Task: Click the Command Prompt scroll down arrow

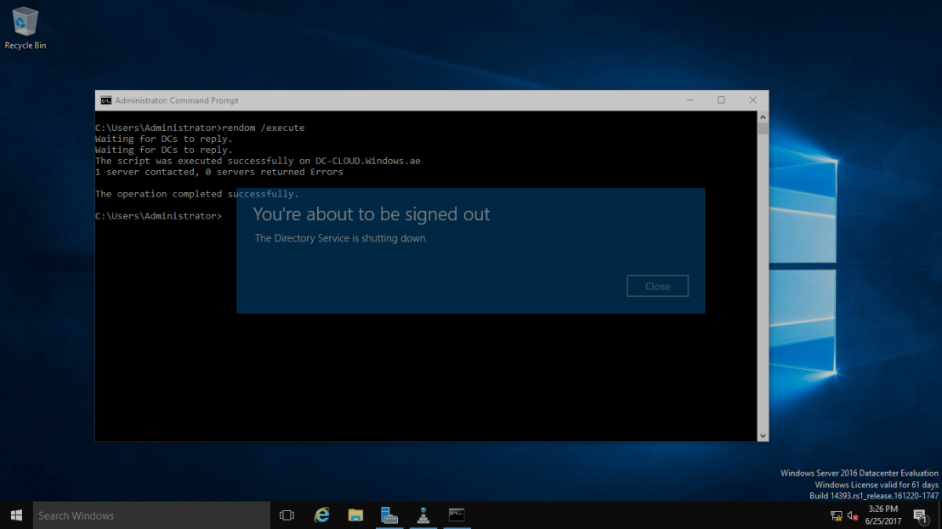Action: (763, 435)
